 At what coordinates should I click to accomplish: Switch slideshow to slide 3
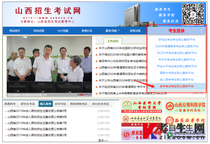[84, 95]
